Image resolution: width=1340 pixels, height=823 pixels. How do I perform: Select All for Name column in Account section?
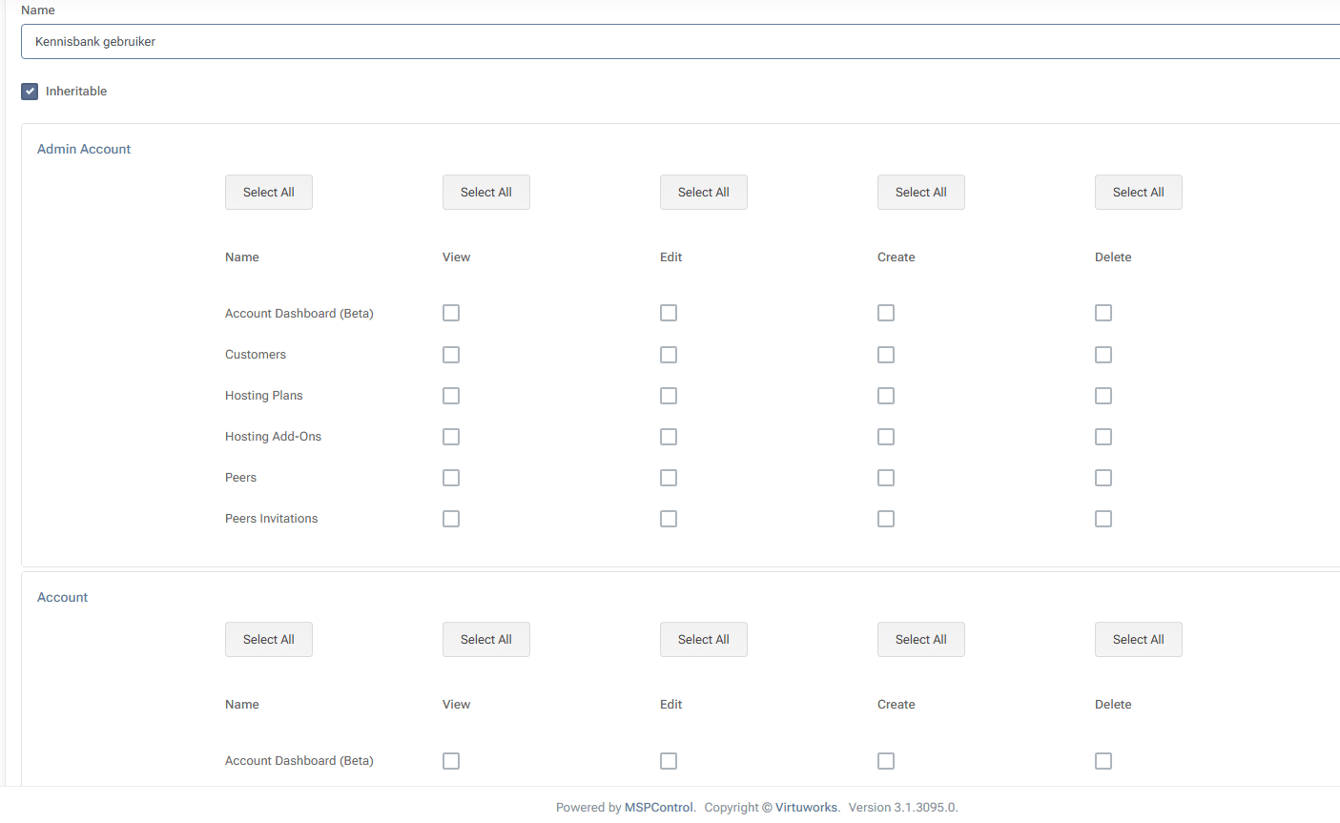tap(269, 640)
